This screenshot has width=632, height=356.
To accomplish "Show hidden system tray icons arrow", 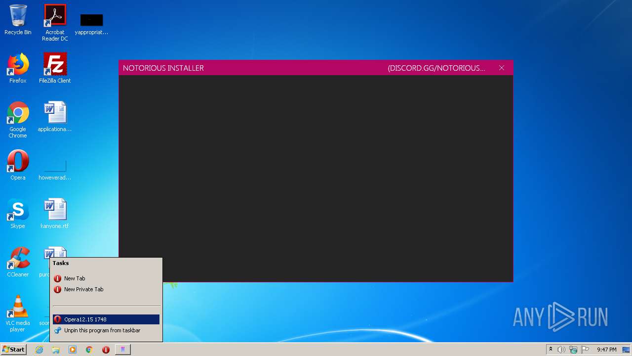I will [x=551, y=350].
